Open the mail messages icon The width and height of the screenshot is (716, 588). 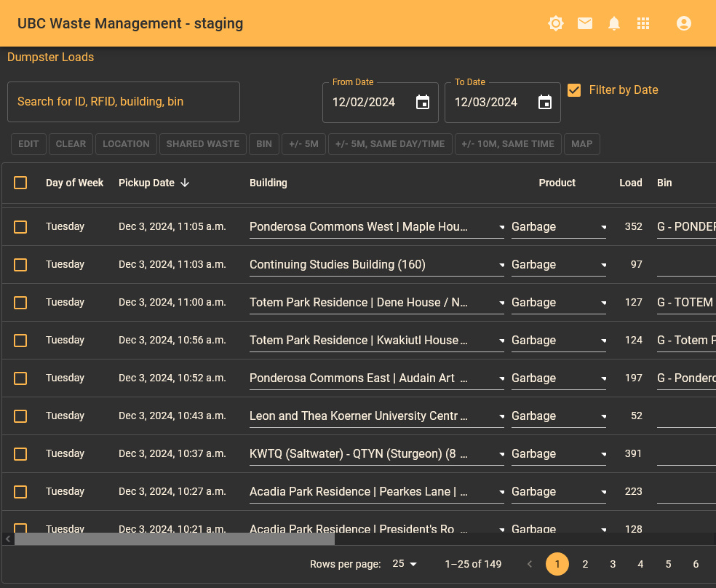click(585, 23)
